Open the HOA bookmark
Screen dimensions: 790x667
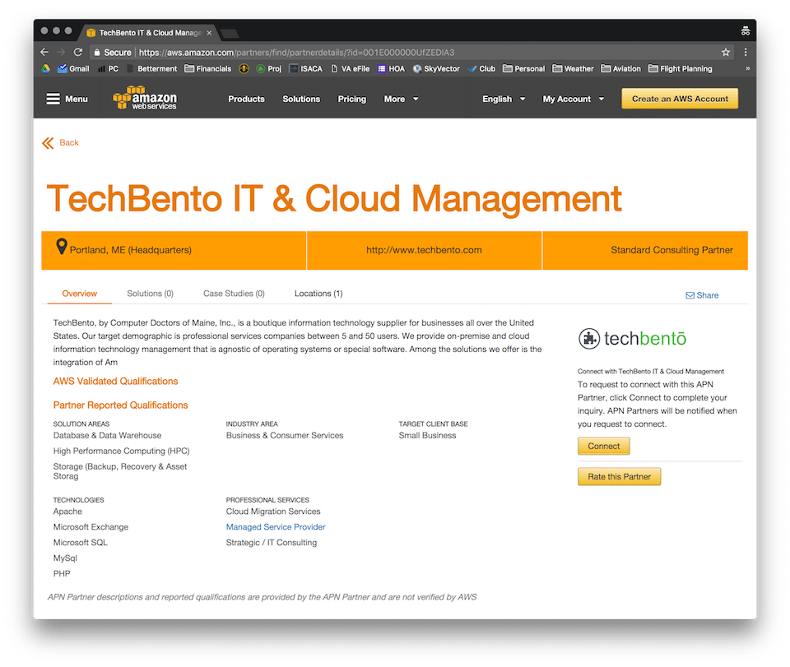[x=391, y=68]
